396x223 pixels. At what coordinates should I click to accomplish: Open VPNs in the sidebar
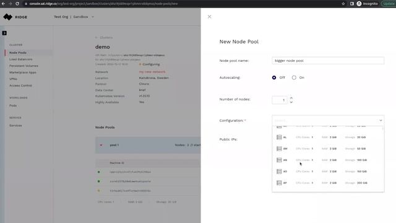click(13, 79)
